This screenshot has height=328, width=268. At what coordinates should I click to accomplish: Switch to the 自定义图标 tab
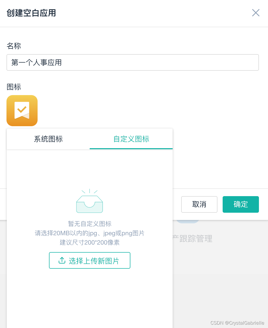pyautogui.click(x=131, y=139)
